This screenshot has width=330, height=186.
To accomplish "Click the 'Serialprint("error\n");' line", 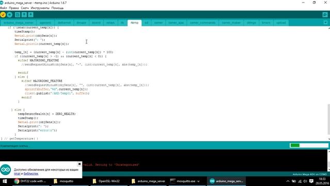I will pyautogui.click(x=38, y=130).
